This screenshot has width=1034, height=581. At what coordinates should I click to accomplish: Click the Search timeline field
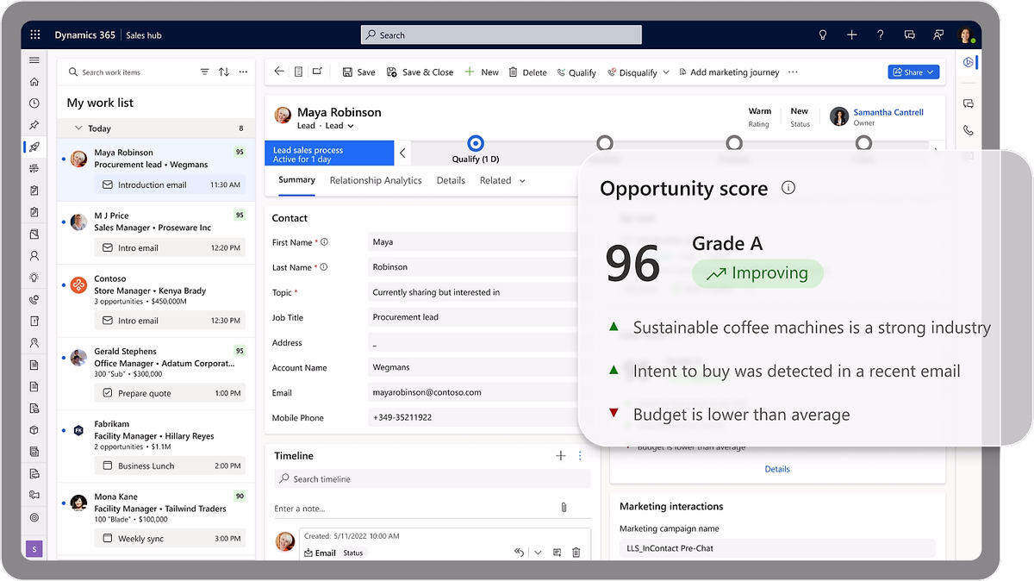pos(433,479)
